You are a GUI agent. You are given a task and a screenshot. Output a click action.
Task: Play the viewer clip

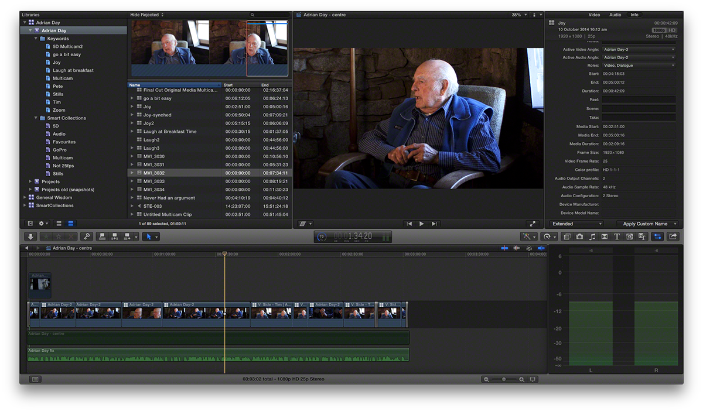pos(421,224)
